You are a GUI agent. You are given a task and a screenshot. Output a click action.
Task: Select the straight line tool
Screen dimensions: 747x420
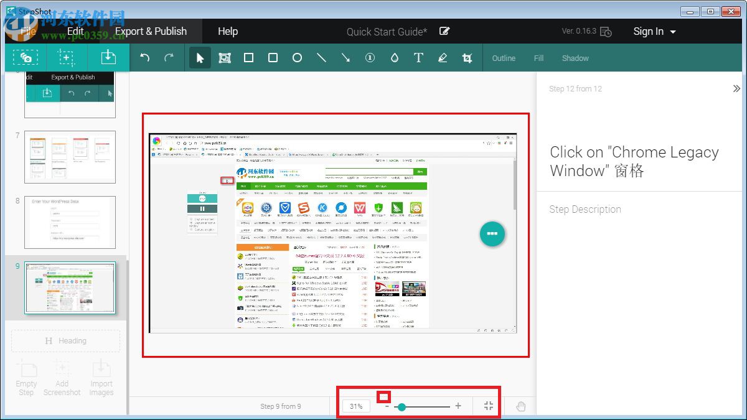pos(321,58)
